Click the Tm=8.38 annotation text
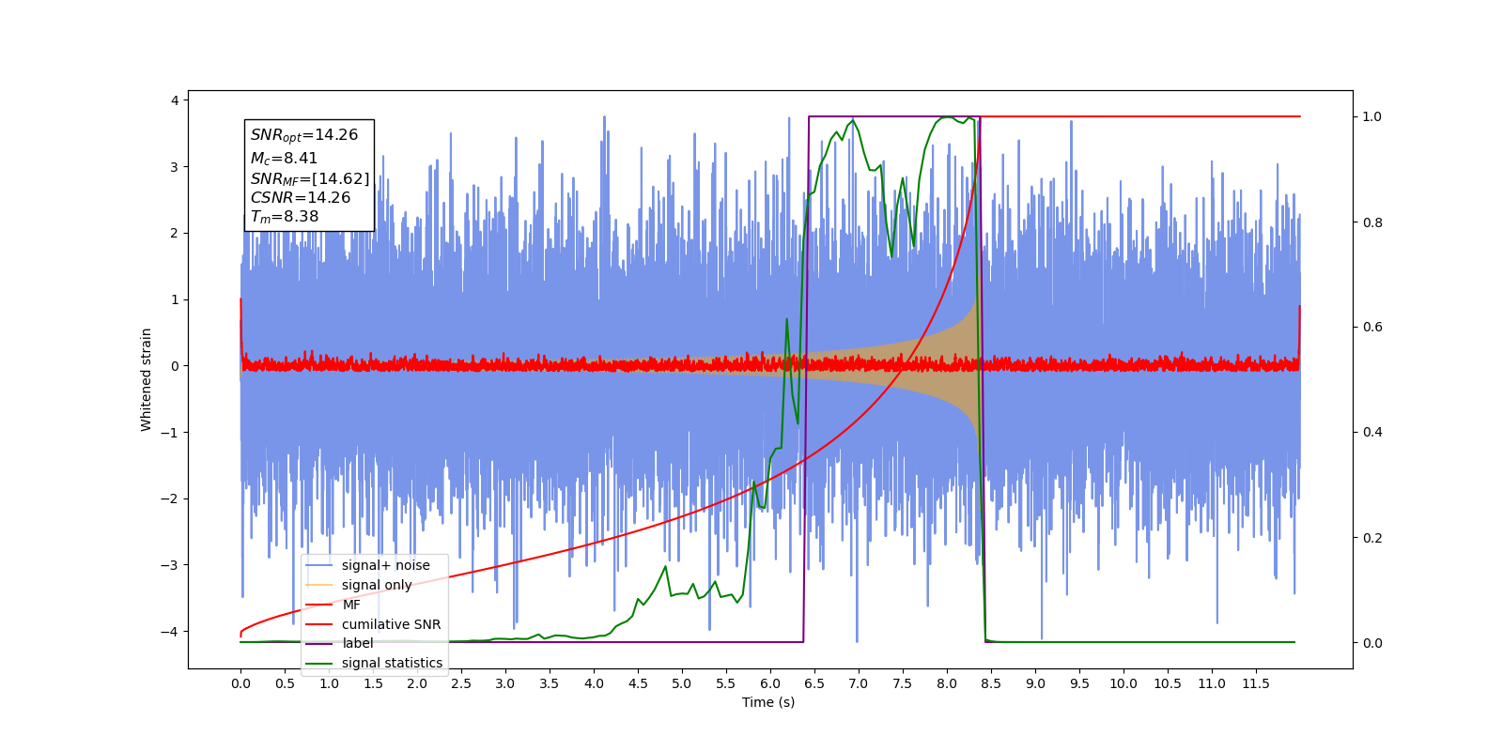The width and height of the screenshot is (1503, 751). click(x=285, y=217)
